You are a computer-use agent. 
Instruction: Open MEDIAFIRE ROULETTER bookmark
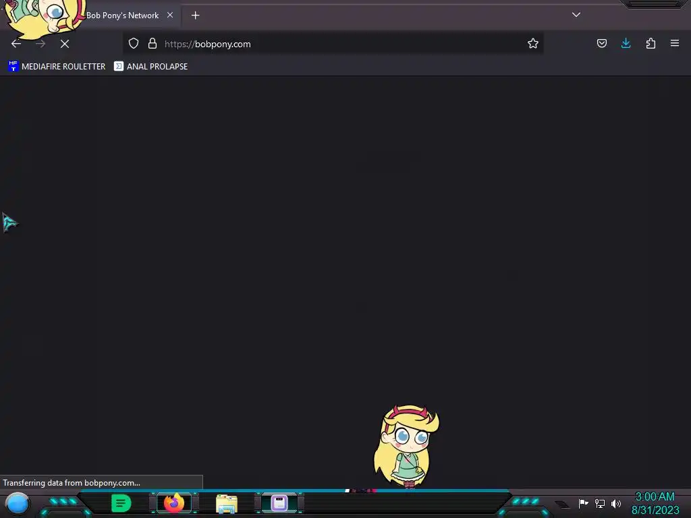click(x=57, y=67)
